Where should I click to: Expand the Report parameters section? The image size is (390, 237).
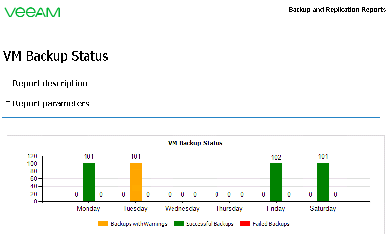pyautogui.click(x=8, y=103)
